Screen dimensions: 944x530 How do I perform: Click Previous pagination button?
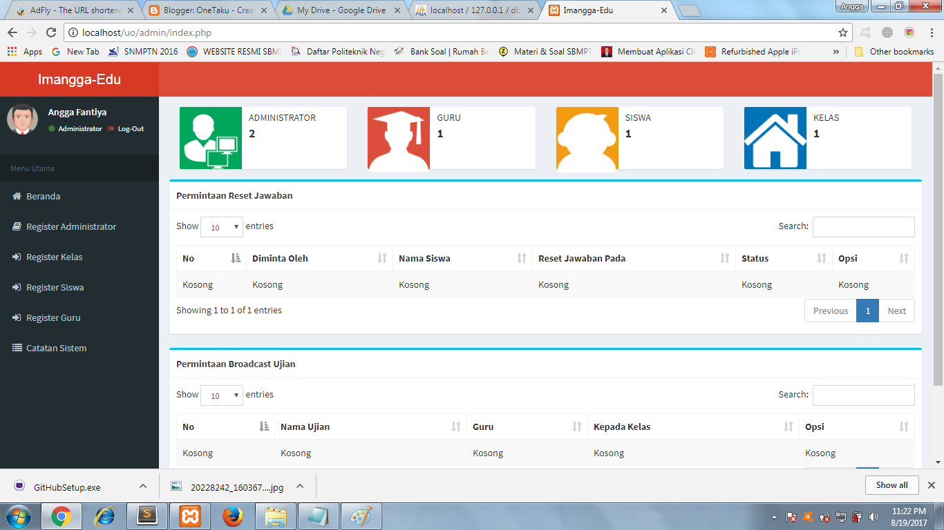tap(831, 311)
